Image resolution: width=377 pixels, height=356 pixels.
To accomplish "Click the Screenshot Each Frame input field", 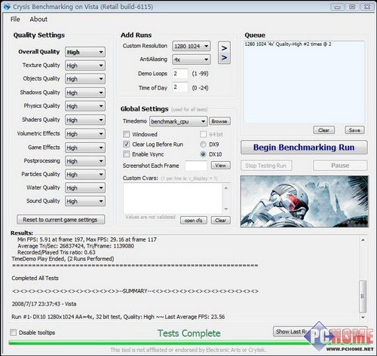I will [x=196, y=166].
